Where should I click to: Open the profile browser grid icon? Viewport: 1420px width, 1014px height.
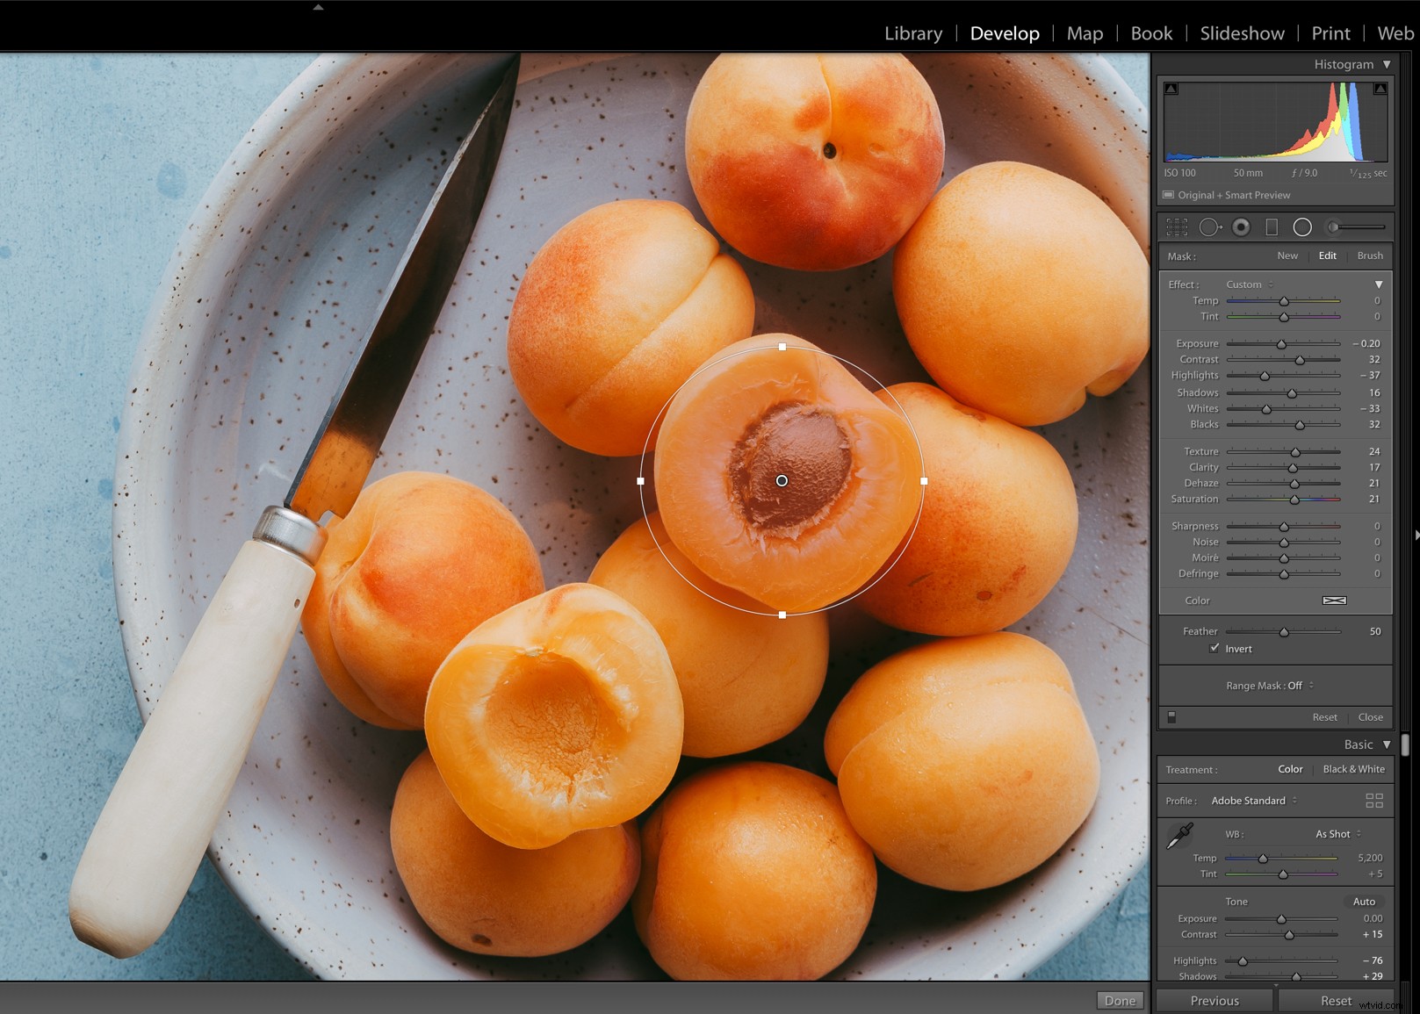[1374, 800]
